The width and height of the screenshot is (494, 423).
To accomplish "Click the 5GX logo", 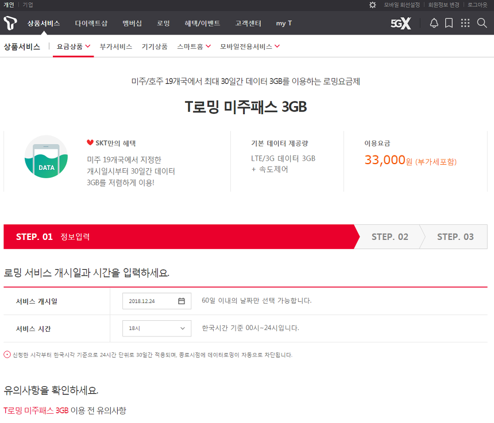I will 400,24.
